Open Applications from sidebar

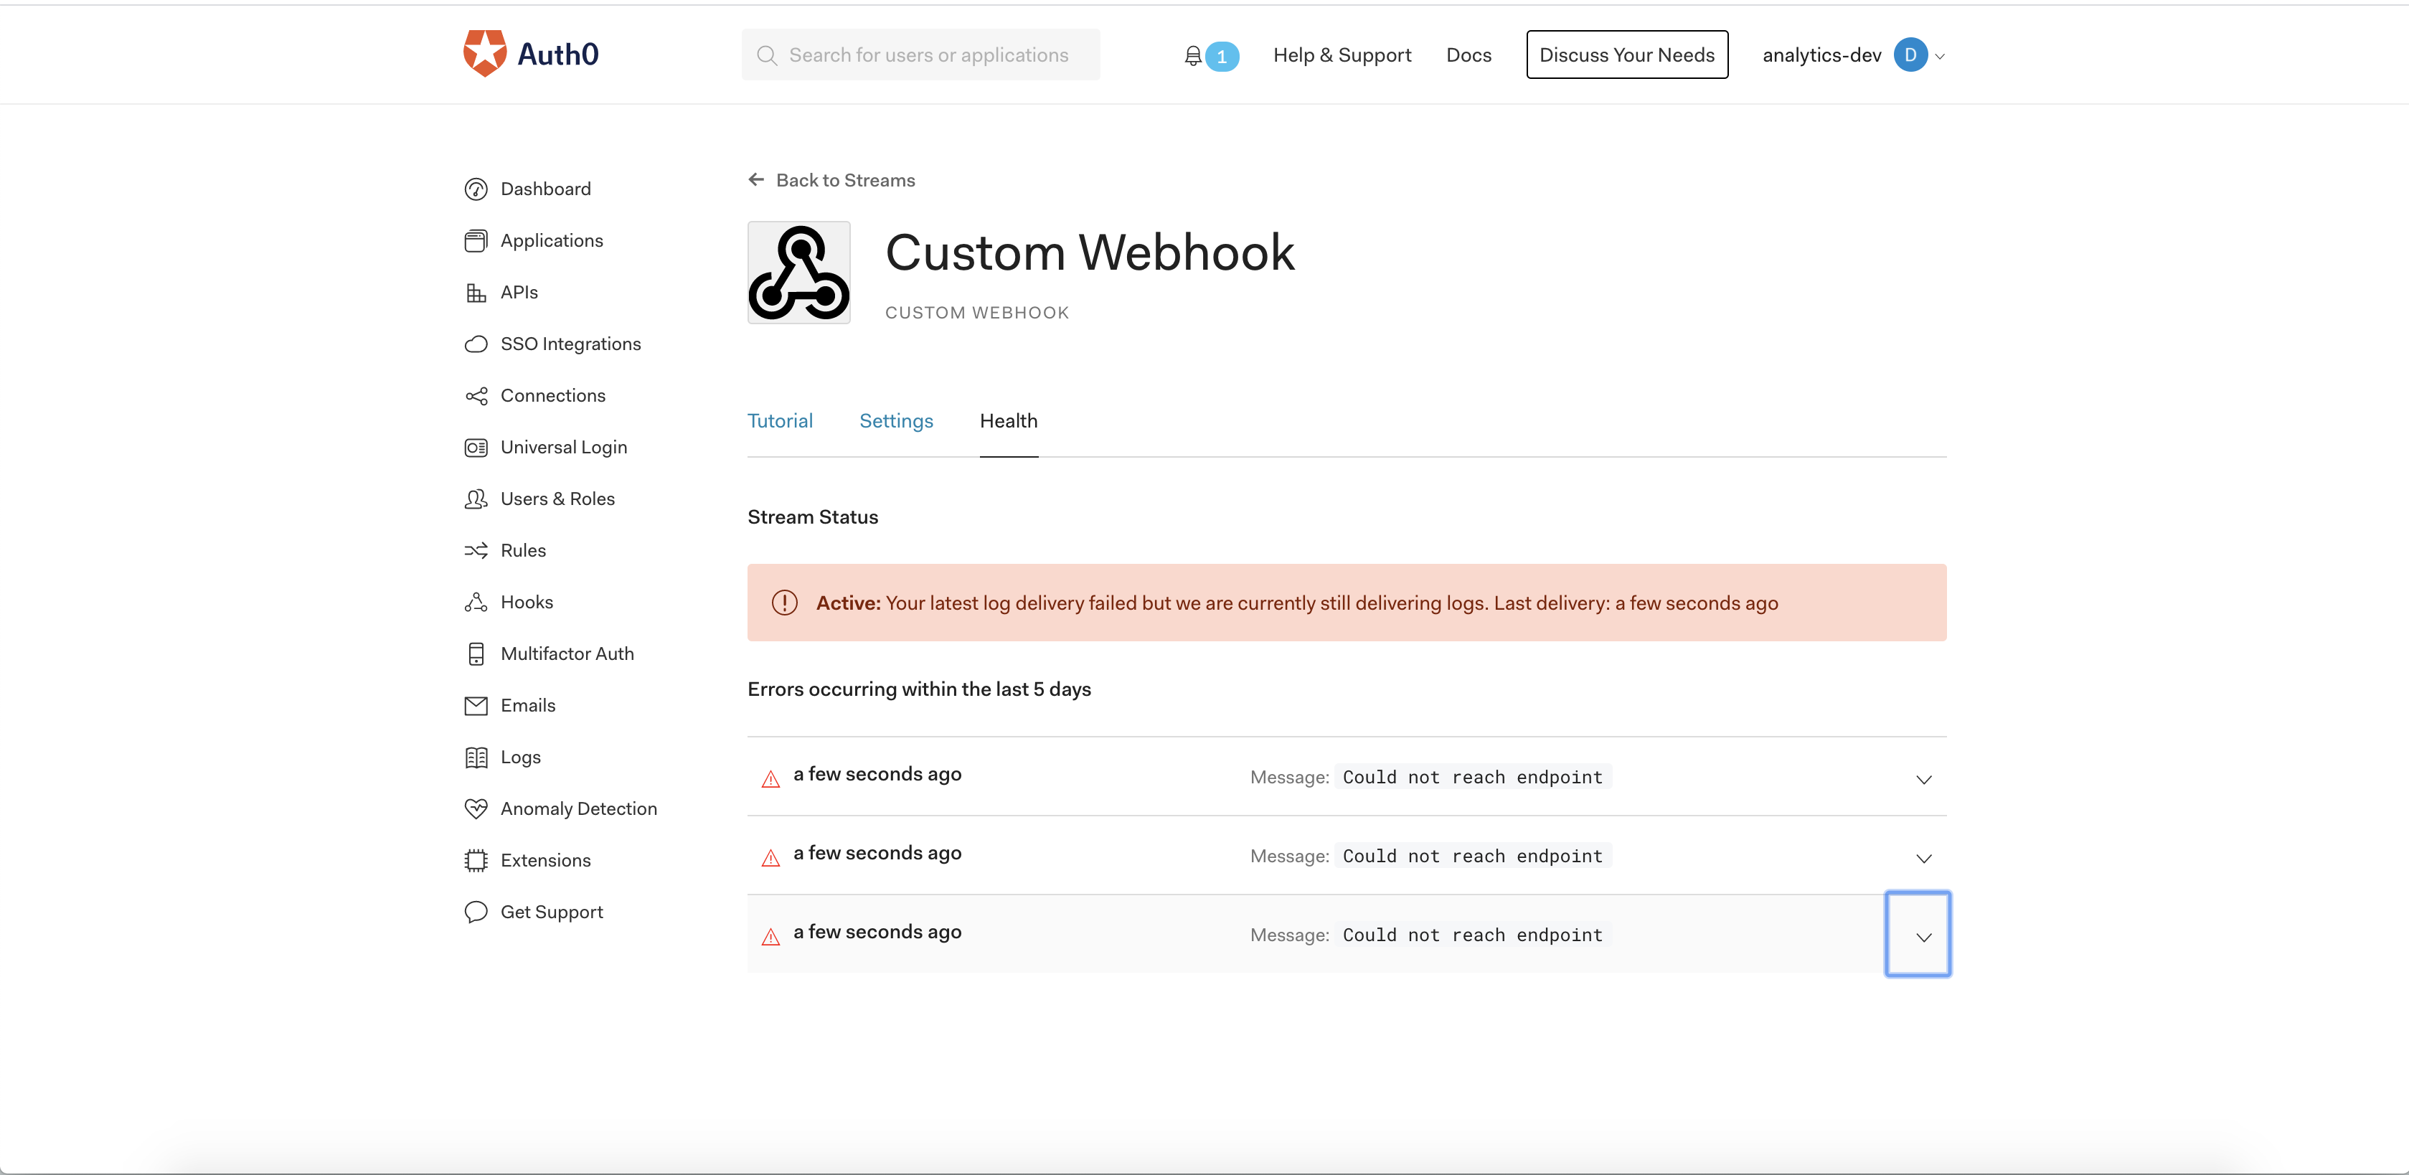(551, 241)
